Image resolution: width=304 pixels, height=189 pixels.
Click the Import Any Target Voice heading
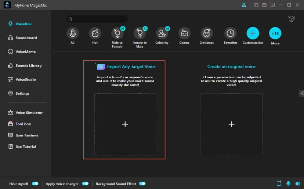(x=131, y=66)
